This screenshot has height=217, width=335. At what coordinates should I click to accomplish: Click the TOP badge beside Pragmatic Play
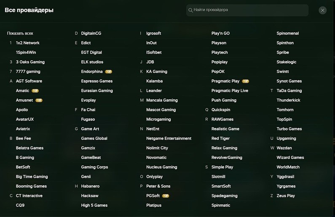245,81
